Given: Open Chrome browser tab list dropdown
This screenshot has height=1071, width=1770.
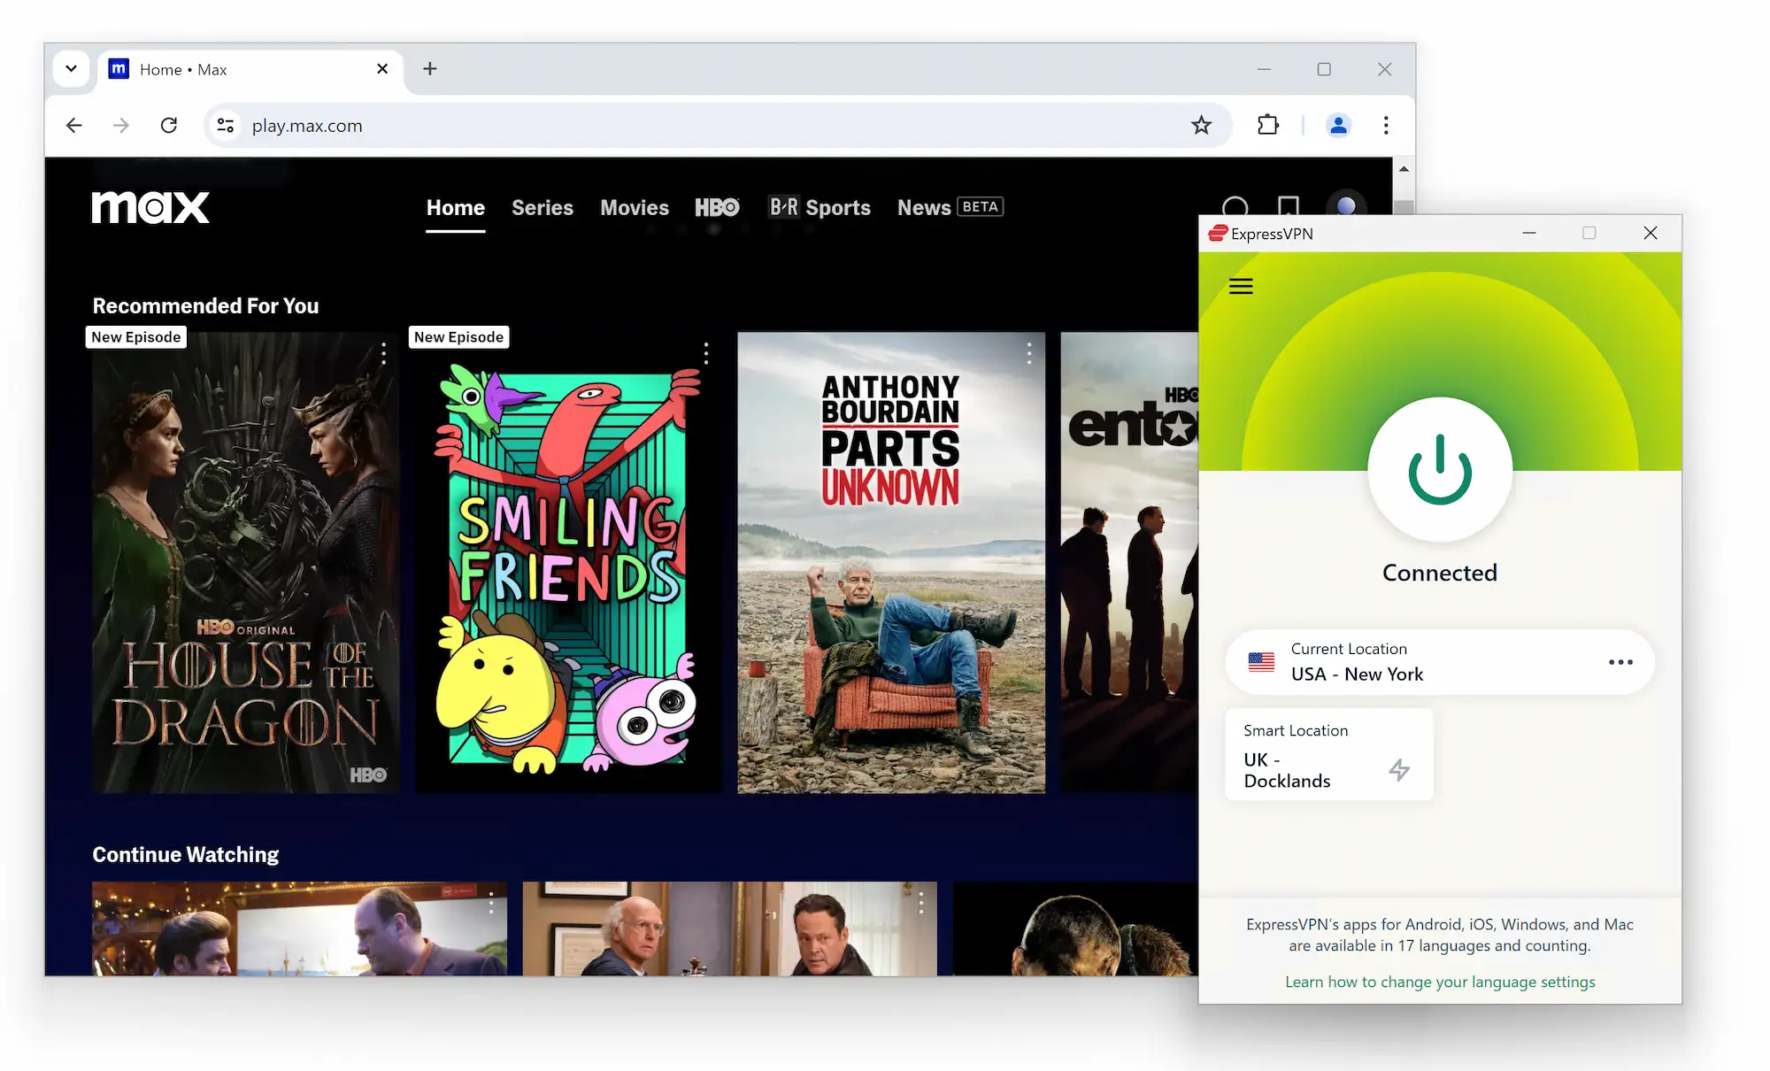Looking at the screenshot, I should [71, 68].
